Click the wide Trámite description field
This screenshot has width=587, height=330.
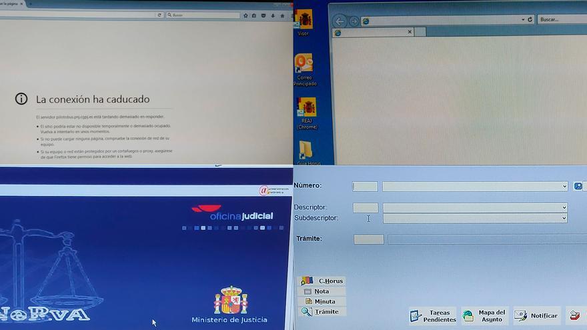coord(488,239)
